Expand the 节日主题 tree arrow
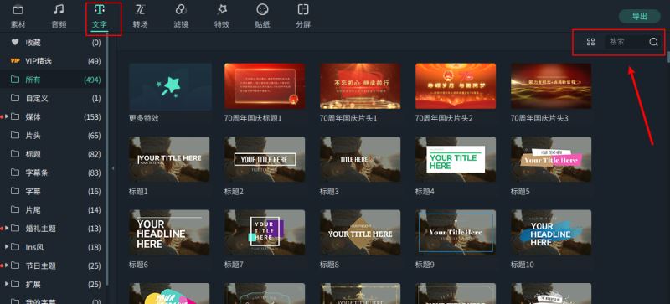This screenshot has height=304, width=670. click(7, 265)
